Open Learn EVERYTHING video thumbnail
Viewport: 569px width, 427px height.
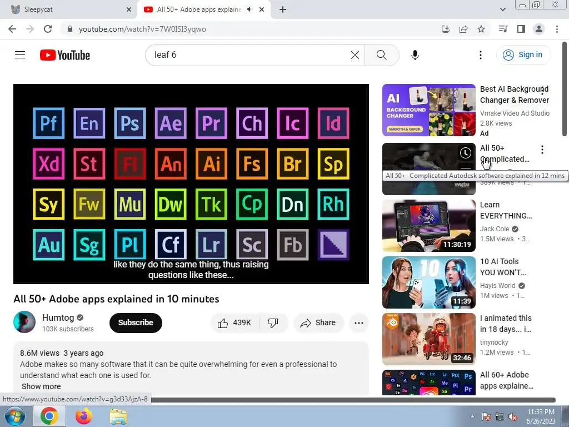[x=428, y=226]
